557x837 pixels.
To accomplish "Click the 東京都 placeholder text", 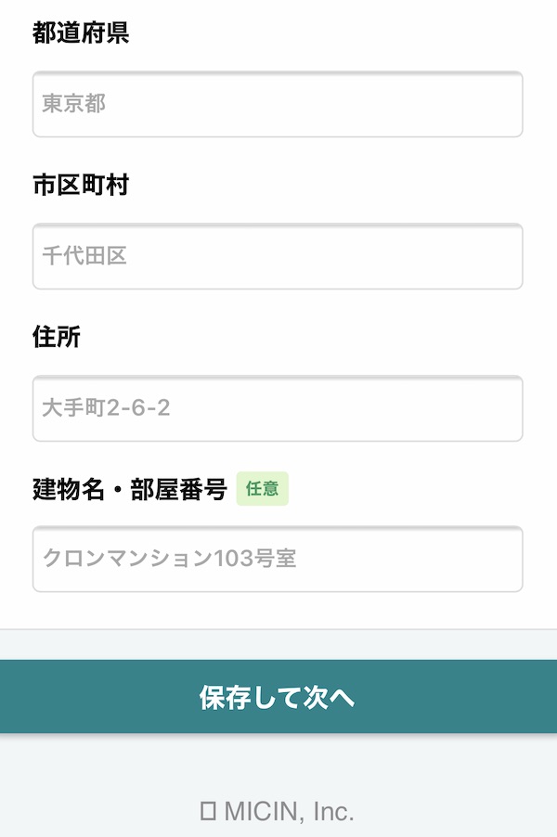I will [73, 104].
